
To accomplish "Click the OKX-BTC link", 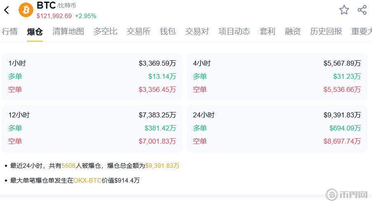I will coord(87,180).
